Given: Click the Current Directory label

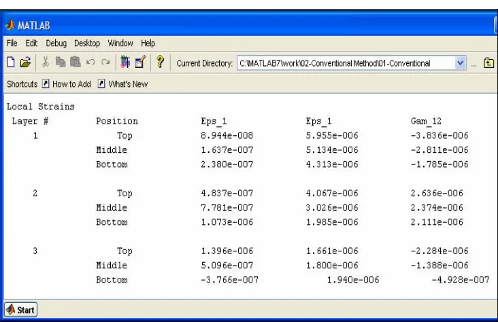Looking at the screenshot, I should (x=205, y=63).
